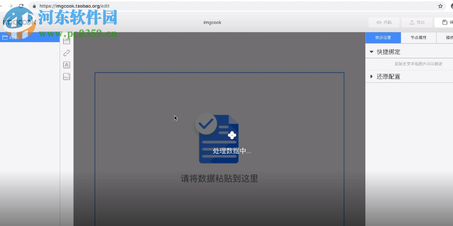Reload the imgcook page
Image resolution: width=453 pixels, height=226 pixels.
21,6
